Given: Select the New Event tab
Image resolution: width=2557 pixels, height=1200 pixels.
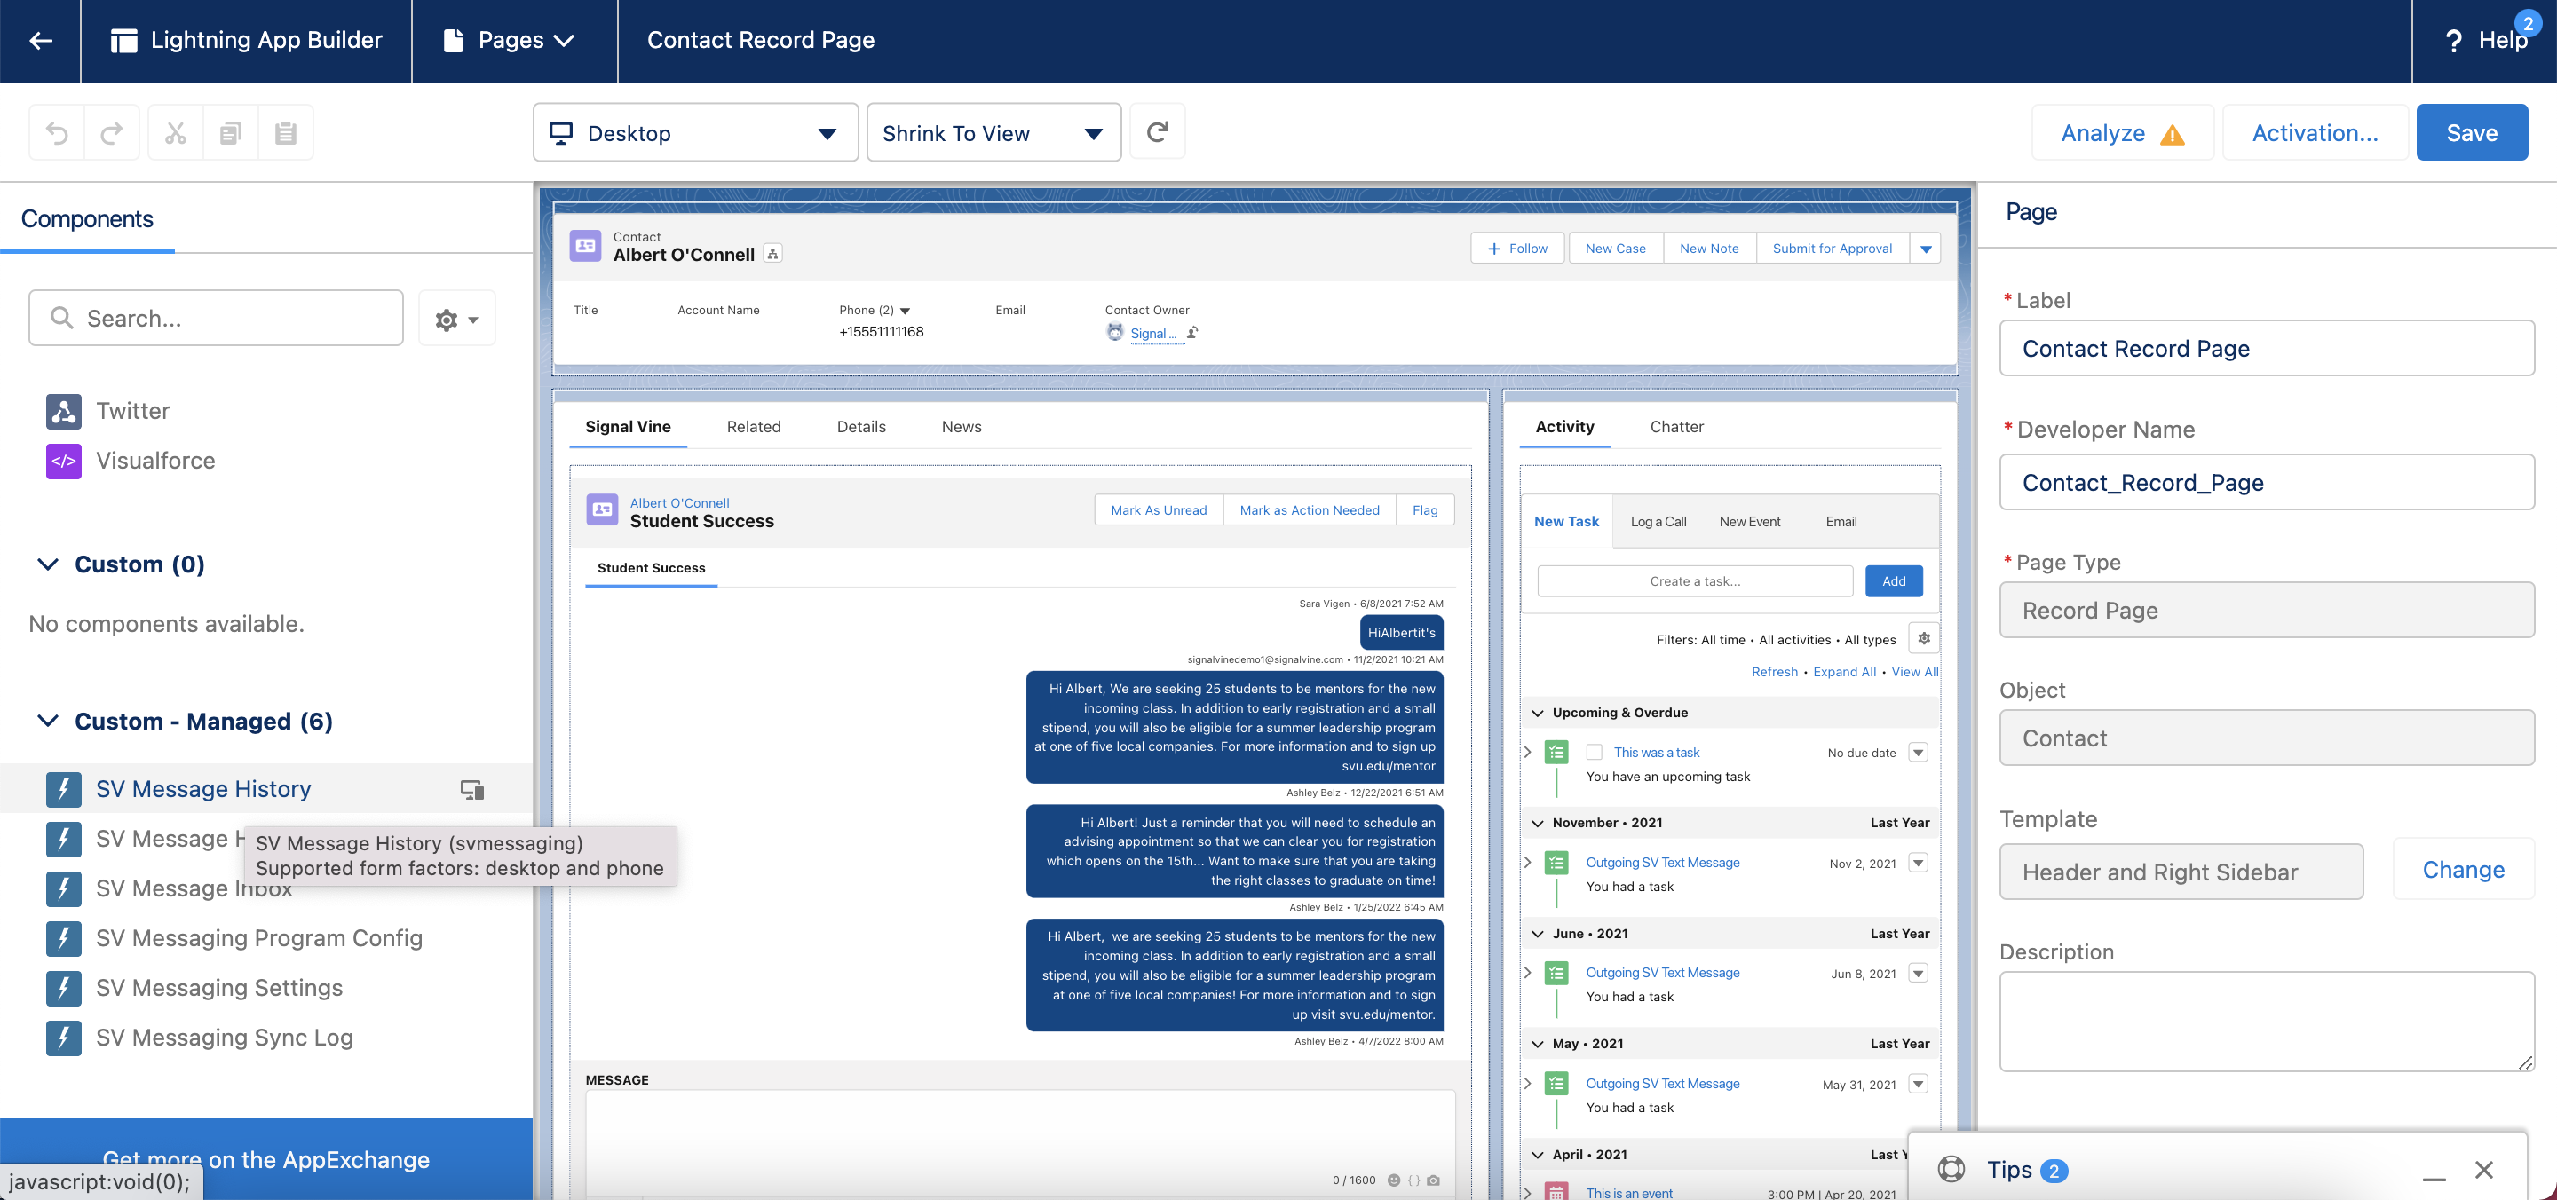Looking at the screenshot, I should (x=1749, y=521).
